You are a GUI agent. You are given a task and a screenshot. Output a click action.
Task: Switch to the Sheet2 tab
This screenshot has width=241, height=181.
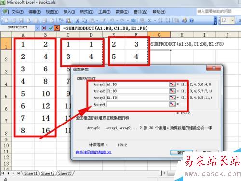(48, 173)
